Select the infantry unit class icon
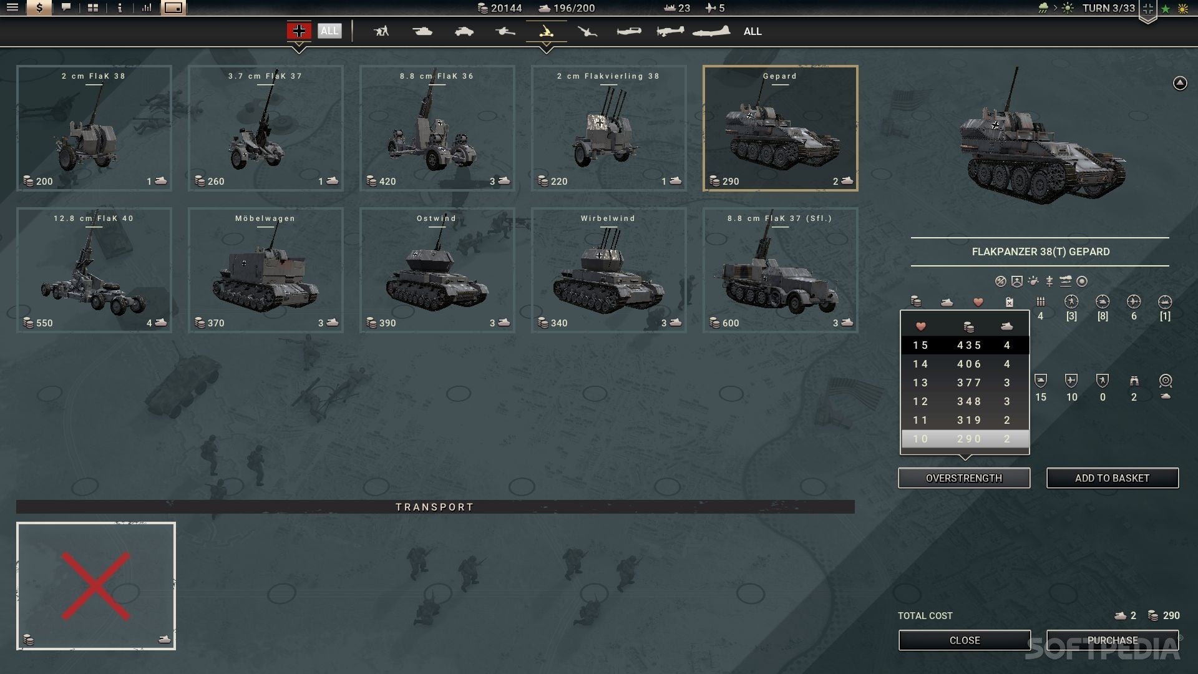1198x674 pixels. (381, 31)
